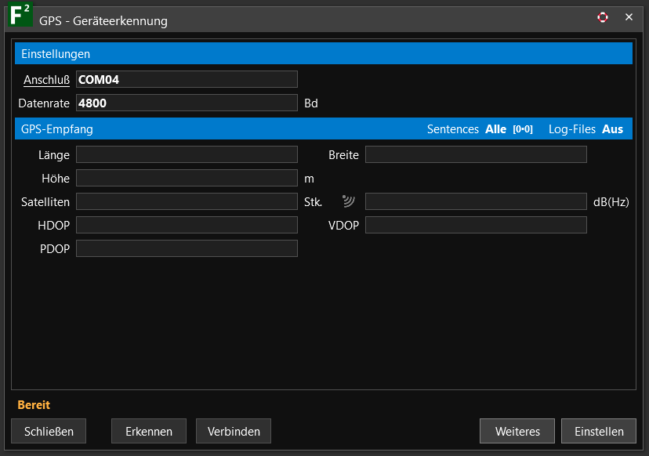
Task: Select the HDOP value field
Action: [187, 225]
